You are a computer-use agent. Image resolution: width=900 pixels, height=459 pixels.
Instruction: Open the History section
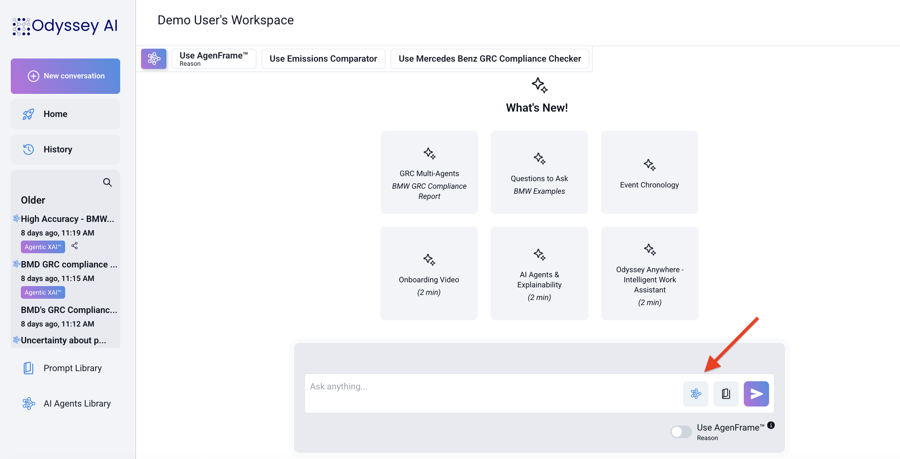[65, 149]
